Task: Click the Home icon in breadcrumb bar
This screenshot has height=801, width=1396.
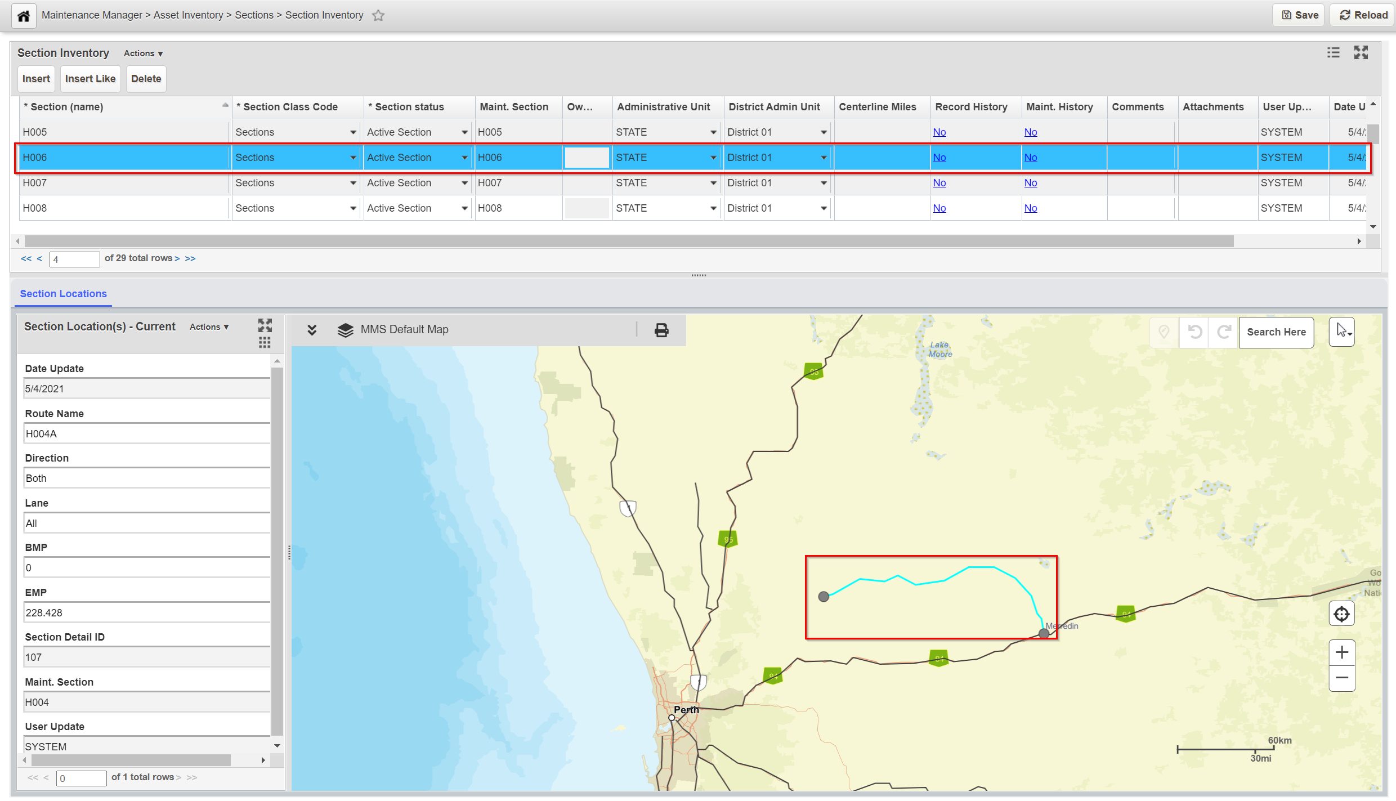Action: (x=24, y=16)
